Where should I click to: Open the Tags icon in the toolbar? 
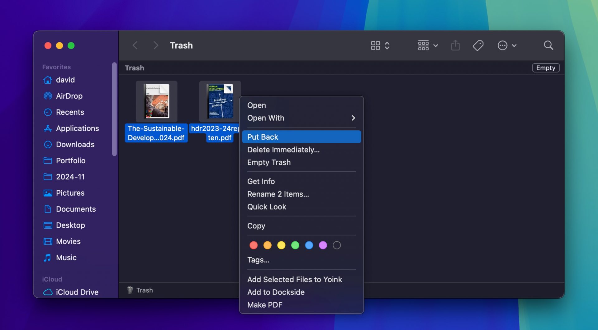478,45
